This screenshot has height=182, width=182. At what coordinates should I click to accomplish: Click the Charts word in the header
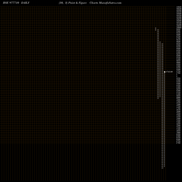click(x=94, y=3)
